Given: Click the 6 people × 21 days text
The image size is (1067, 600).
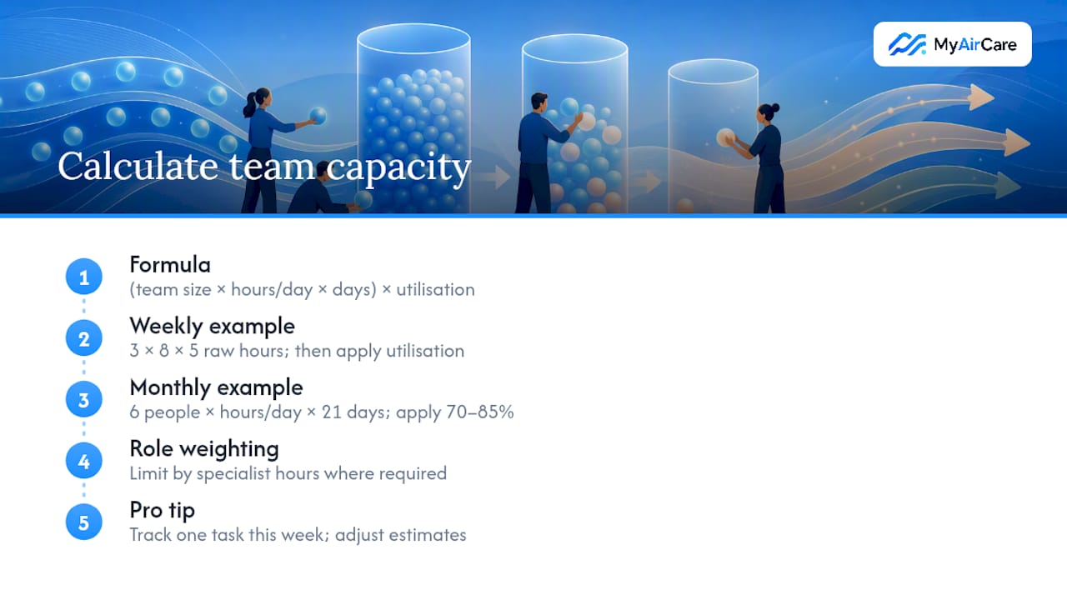Looking at the screenshot, I should coord(322,412).
